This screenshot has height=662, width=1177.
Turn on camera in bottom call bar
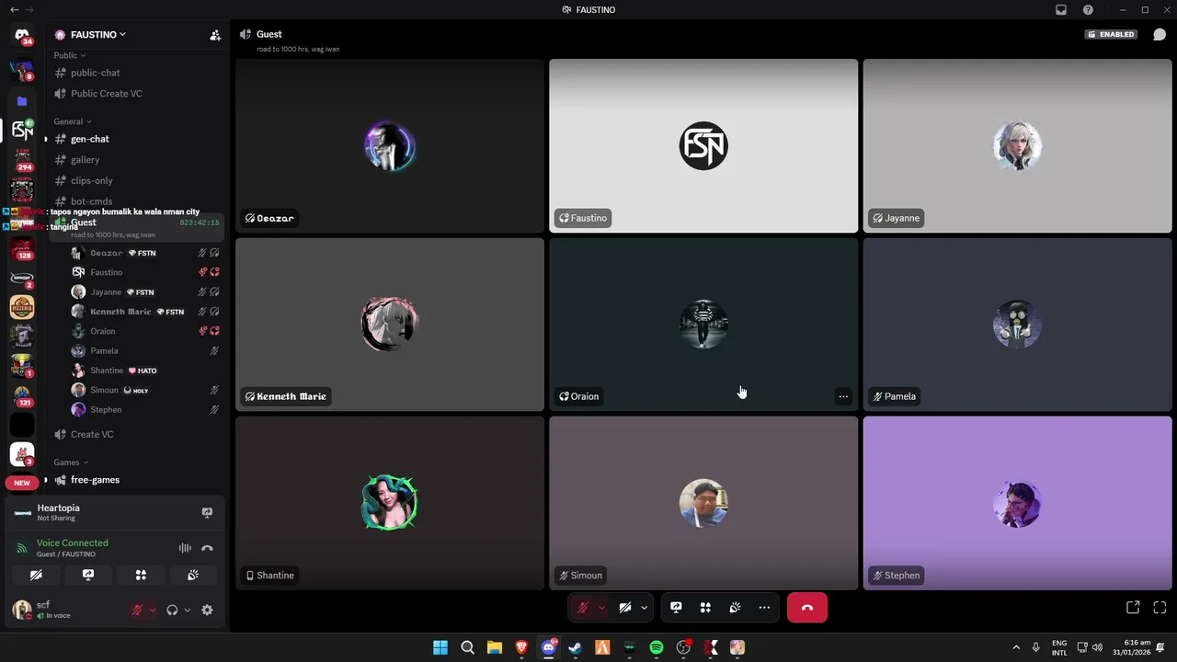tap(625, 608)
